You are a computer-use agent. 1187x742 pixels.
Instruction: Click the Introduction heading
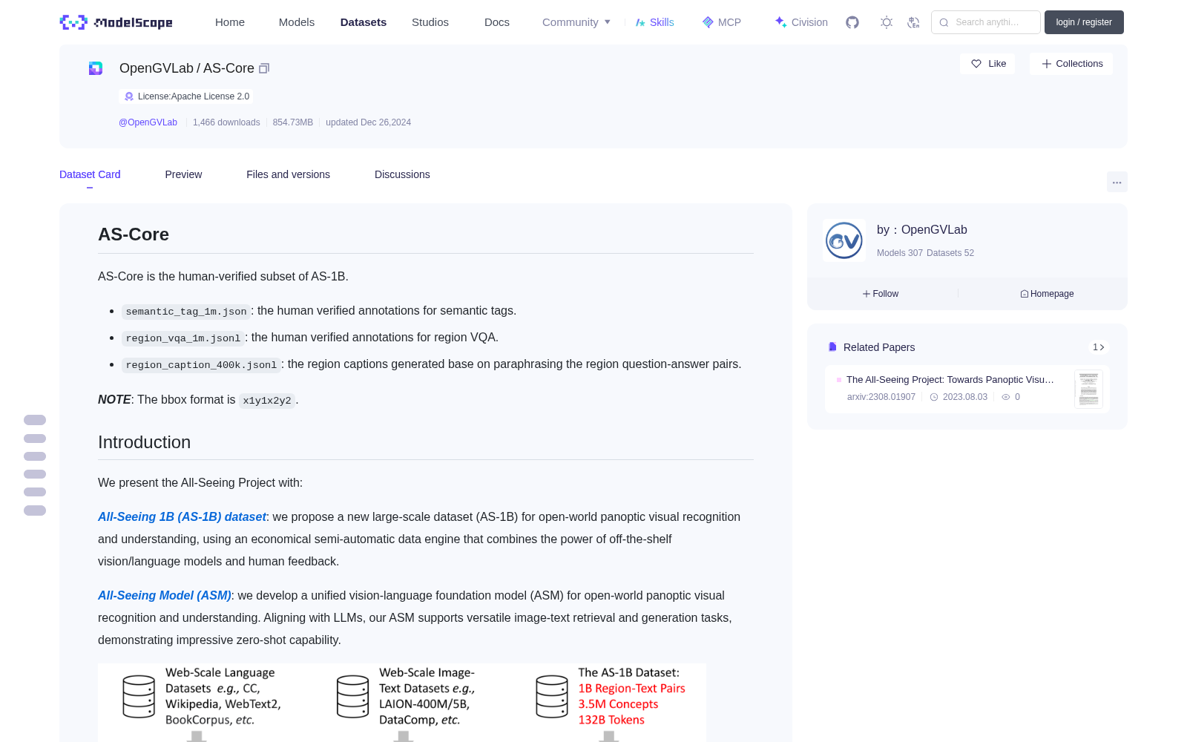(144, 442)
